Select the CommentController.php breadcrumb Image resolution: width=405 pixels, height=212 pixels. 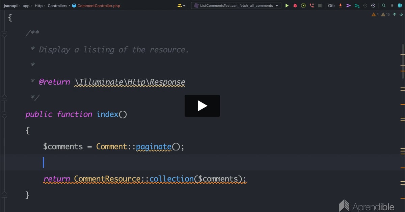(99, 6)
